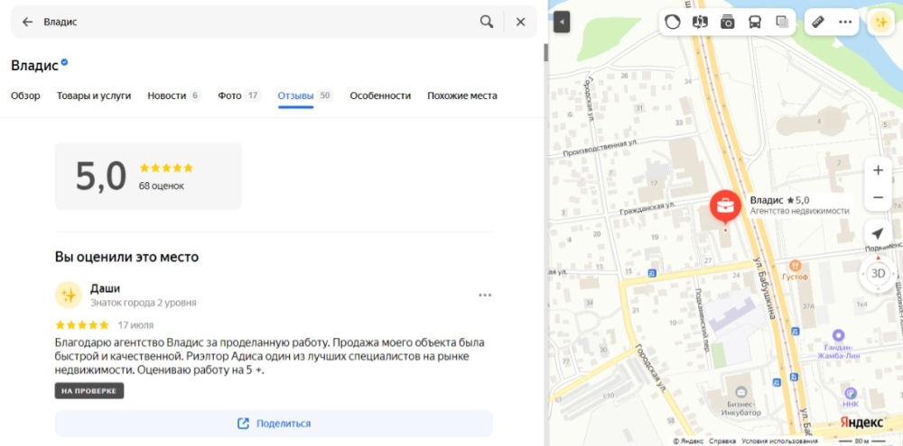Click the 17 июля review date
Image resolution: width=903 pixels, height=446 pixels.
point(136,325)
